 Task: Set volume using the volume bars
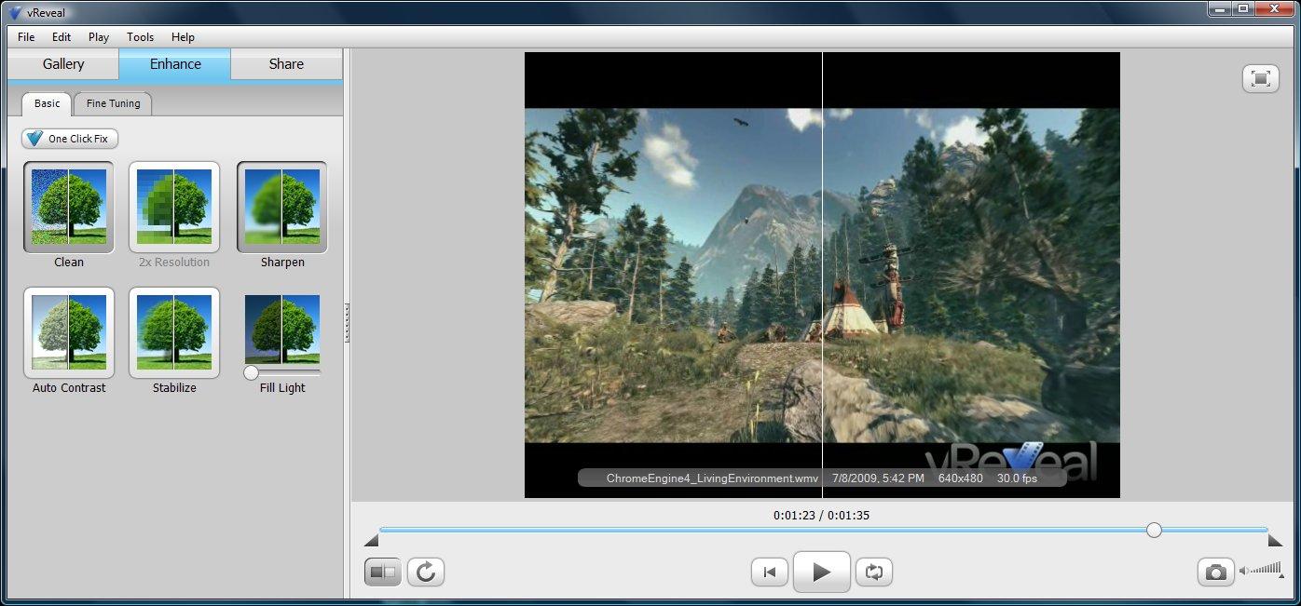tap(1266, 569)
